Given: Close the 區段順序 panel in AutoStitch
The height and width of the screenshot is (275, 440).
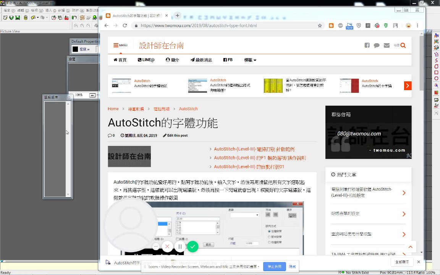Looking at the screenshot, I should 69,97.
